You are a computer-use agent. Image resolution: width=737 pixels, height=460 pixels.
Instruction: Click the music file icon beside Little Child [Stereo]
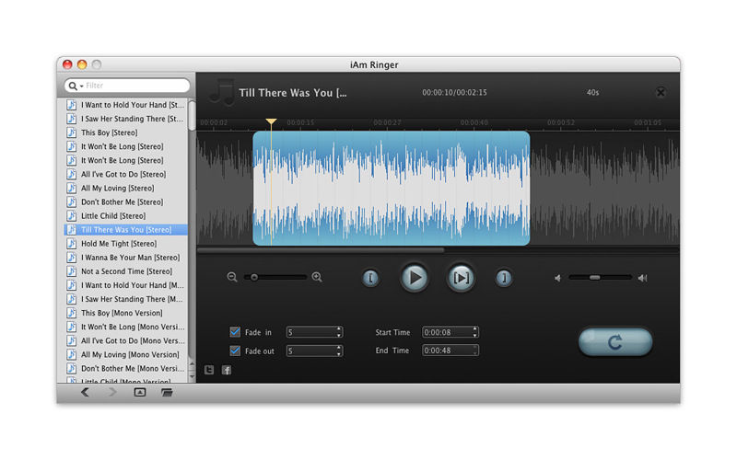(72, 216)
